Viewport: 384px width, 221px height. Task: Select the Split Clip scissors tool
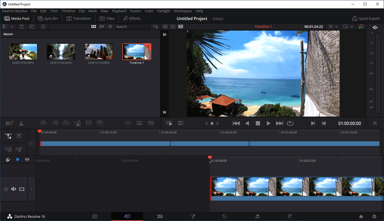(x=21, y=123)
